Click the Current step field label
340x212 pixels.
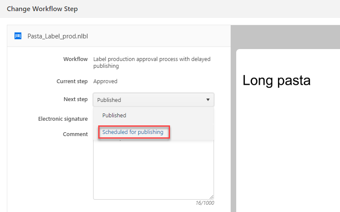(72, 81)
